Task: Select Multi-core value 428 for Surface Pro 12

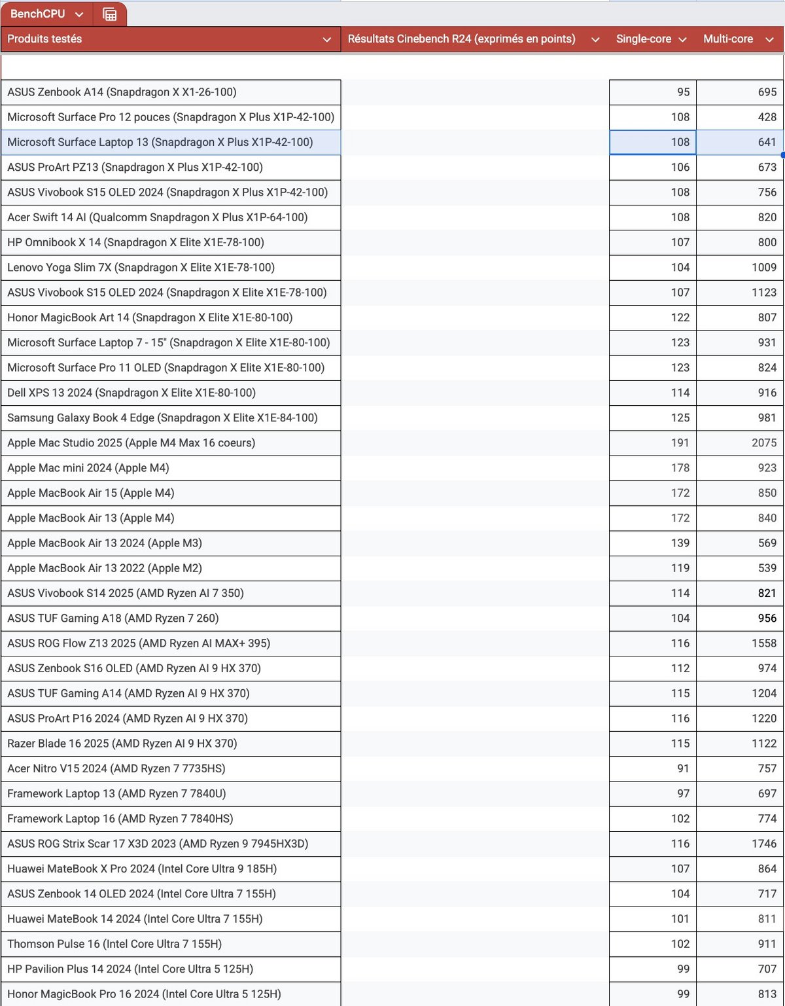Action: (x=740, y=117)
